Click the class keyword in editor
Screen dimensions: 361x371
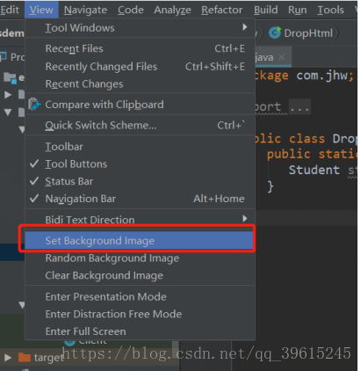click(307, 138)
